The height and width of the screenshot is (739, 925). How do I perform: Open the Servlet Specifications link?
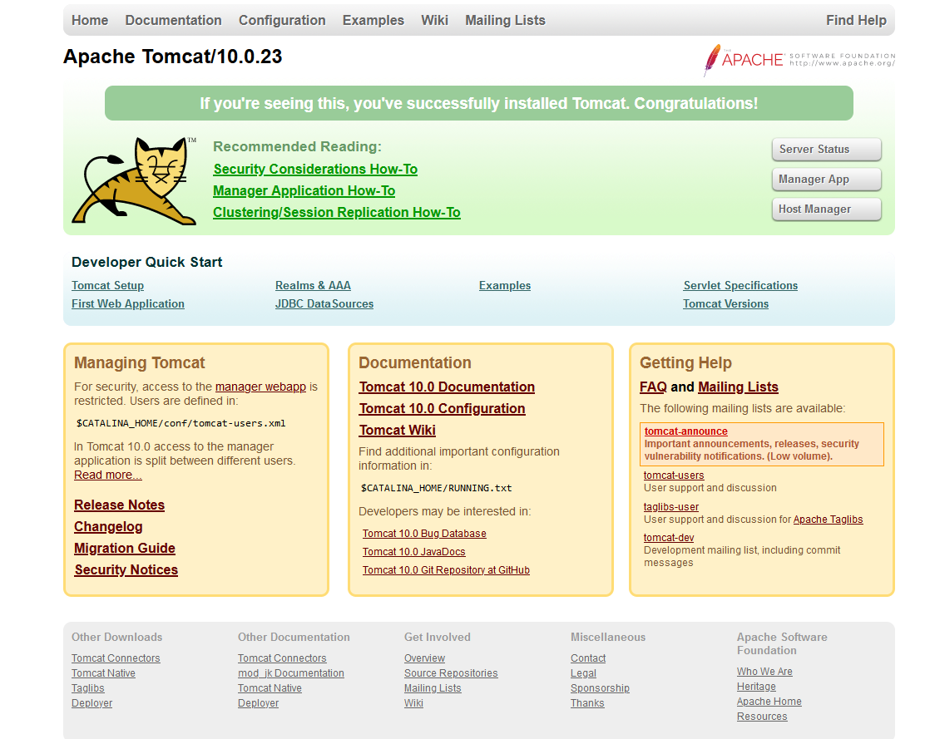tap(740, 285)
